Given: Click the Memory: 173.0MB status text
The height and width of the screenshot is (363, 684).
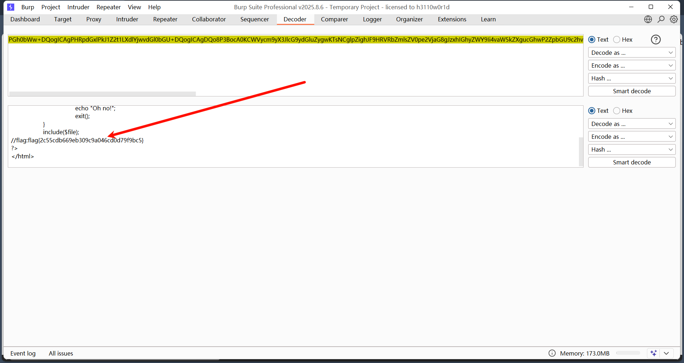Looking at the screenshot, I should (x=585, y=353).
